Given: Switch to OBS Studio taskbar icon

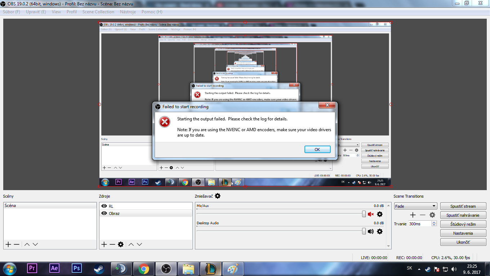Looking at the screenshot, I should 166,268.
